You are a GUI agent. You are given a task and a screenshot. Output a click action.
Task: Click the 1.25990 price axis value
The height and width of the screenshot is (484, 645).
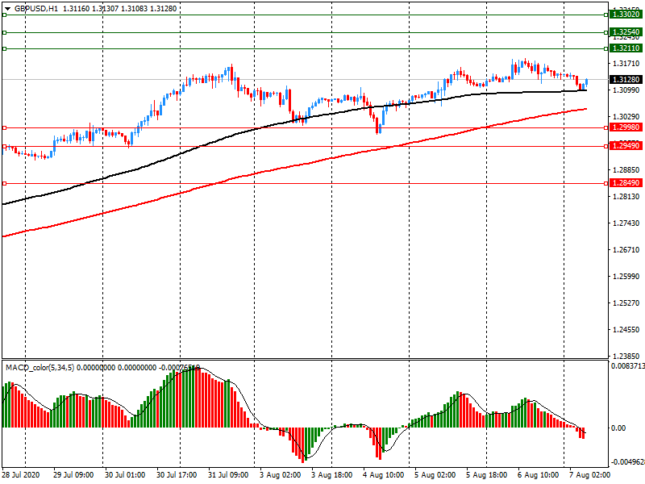coord(626,276)
